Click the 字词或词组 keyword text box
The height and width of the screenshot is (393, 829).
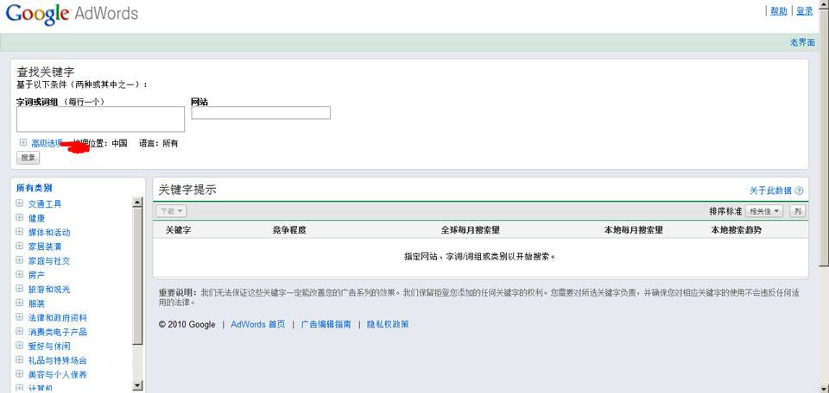coord(100,119)
